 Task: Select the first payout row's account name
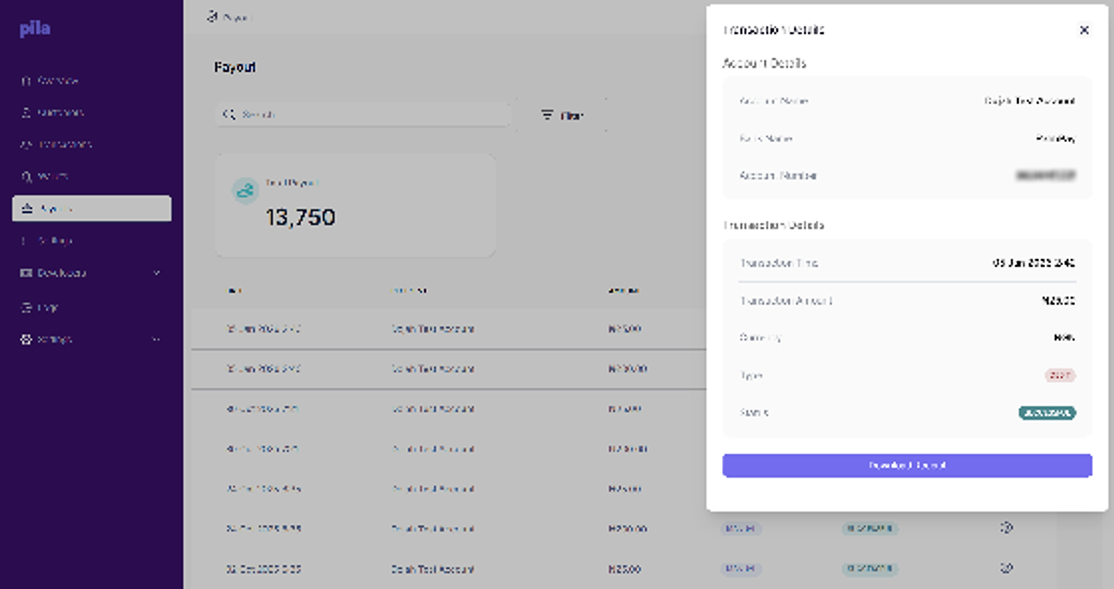click(x=432, y=329)
